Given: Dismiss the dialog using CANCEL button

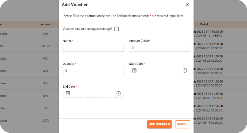Looking at the screenshot, I should click(x=182, y=124).
